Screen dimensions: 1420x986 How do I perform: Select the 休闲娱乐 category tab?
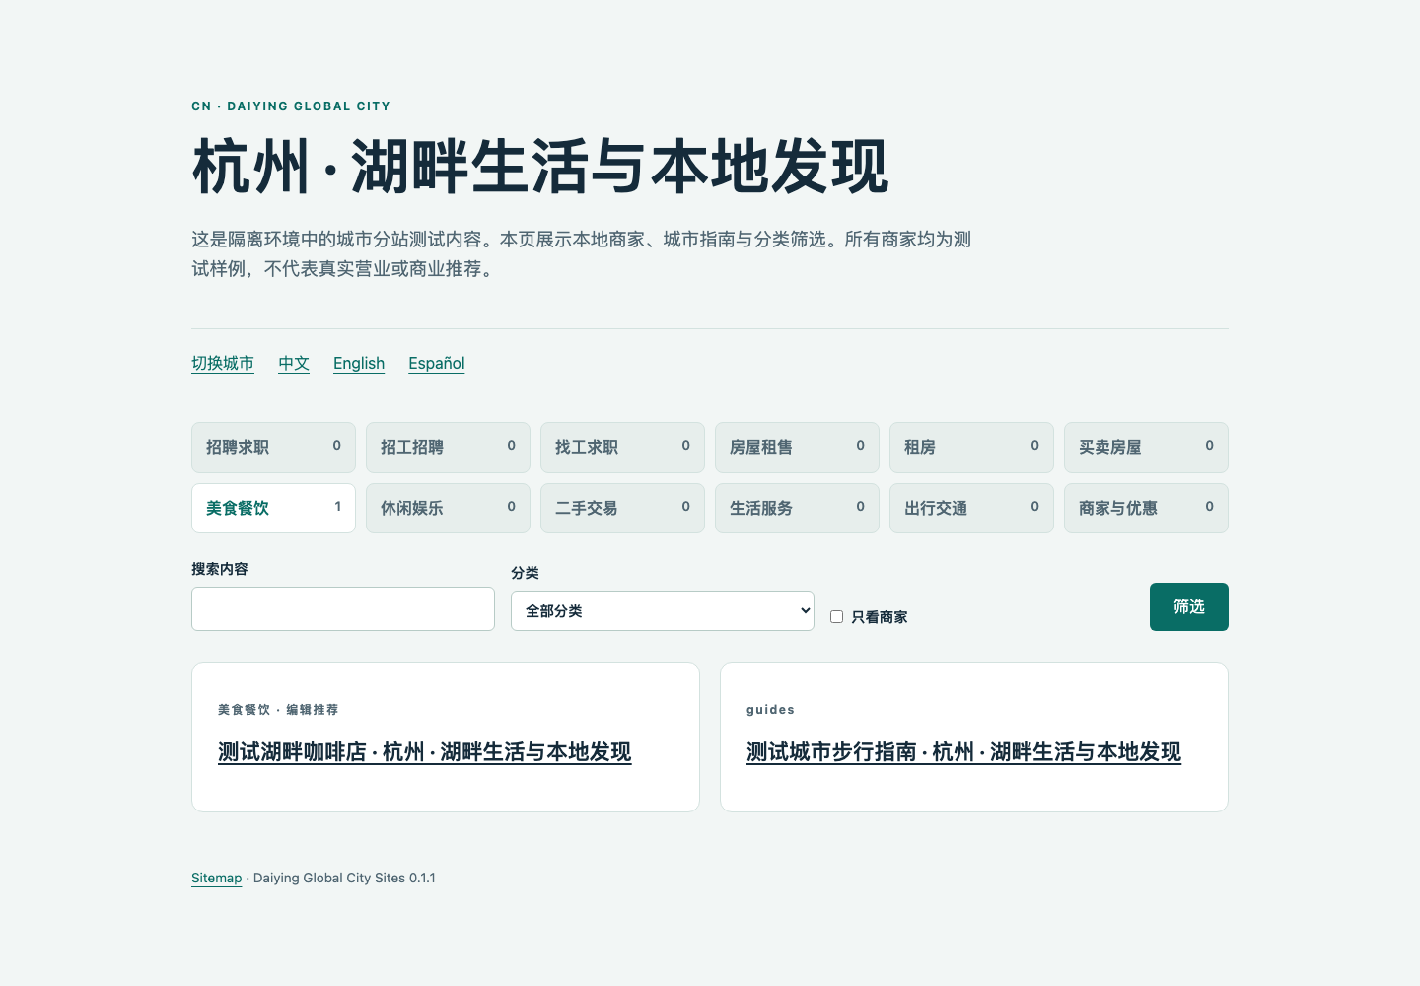[x=448, y=508]
